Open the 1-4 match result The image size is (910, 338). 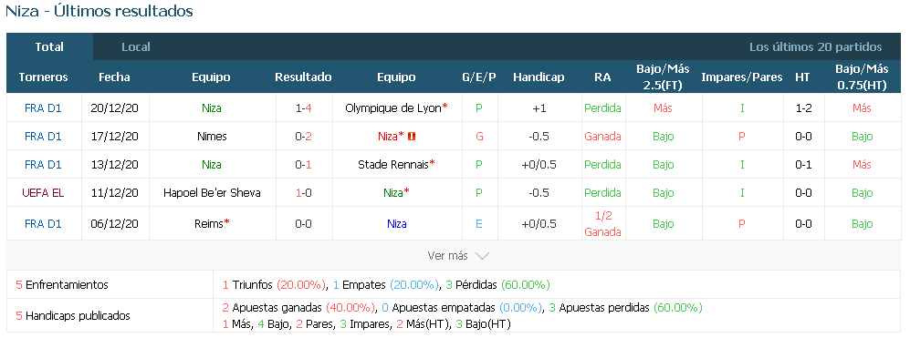click(304, 108)
